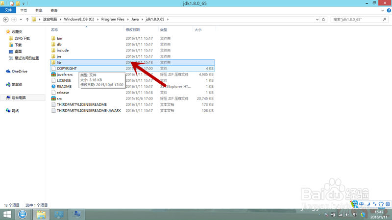Select the javafx-src zip archive icon

point(53,74)
